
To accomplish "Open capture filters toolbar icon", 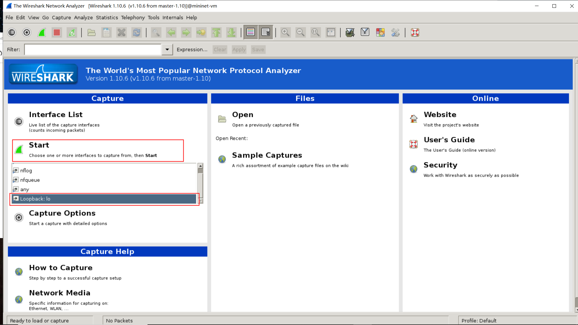I will click(x=350, y=32).
